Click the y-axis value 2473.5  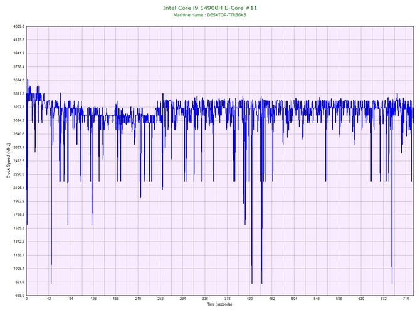pyautogui.click(x=19, y=161)
